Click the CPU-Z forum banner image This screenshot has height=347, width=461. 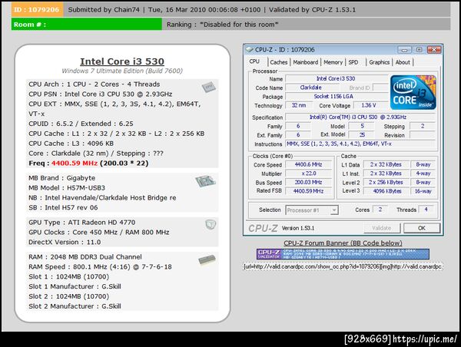pos(343,254)
